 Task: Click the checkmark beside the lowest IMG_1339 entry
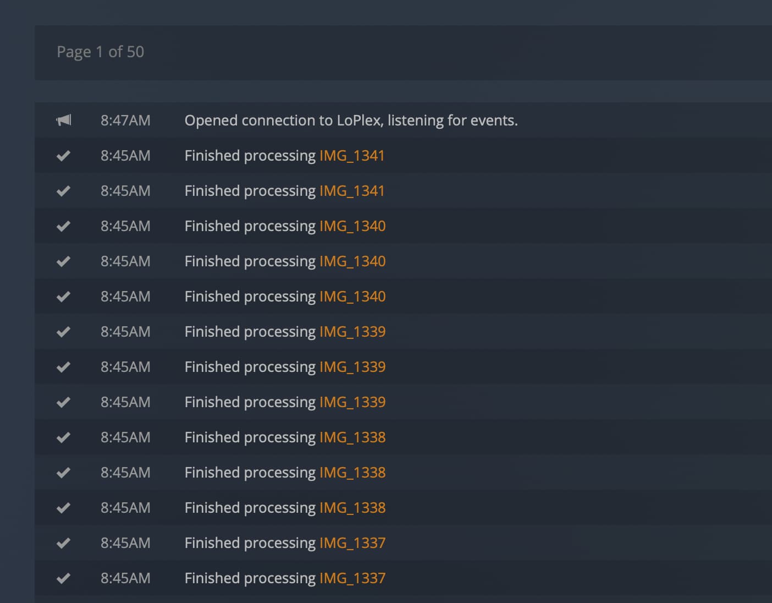64,402
